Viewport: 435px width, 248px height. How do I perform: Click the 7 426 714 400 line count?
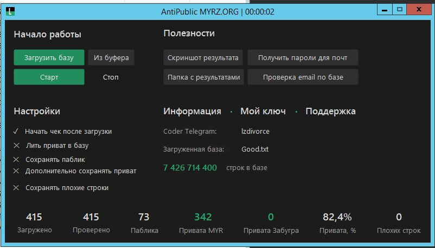[190, 168]
